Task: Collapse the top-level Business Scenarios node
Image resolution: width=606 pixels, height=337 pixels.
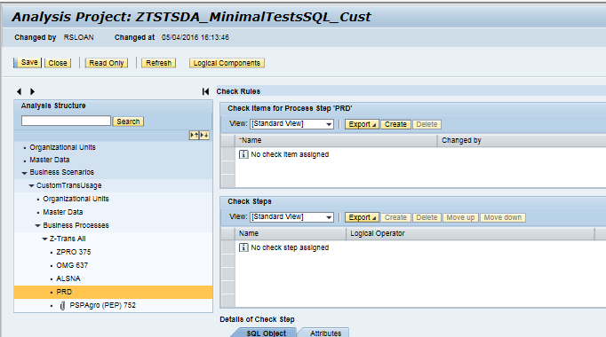Action: click(24, 173)
